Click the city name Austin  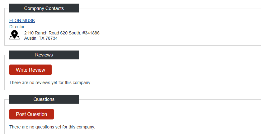(x=30, y=38)
